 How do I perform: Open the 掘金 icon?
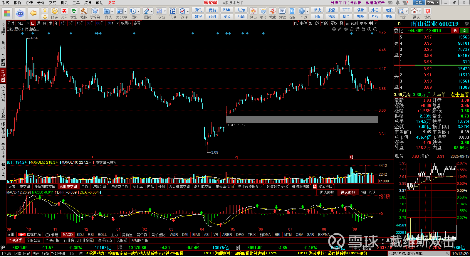263,14
